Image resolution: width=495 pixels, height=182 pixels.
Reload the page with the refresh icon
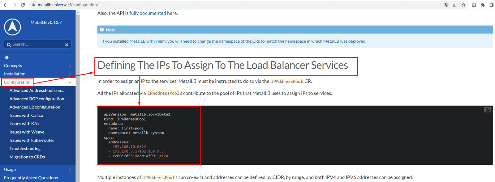23,5
